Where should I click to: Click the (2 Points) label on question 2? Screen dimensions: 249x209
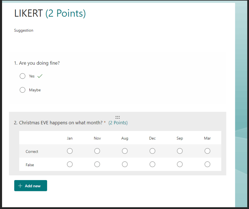point(118,123)
